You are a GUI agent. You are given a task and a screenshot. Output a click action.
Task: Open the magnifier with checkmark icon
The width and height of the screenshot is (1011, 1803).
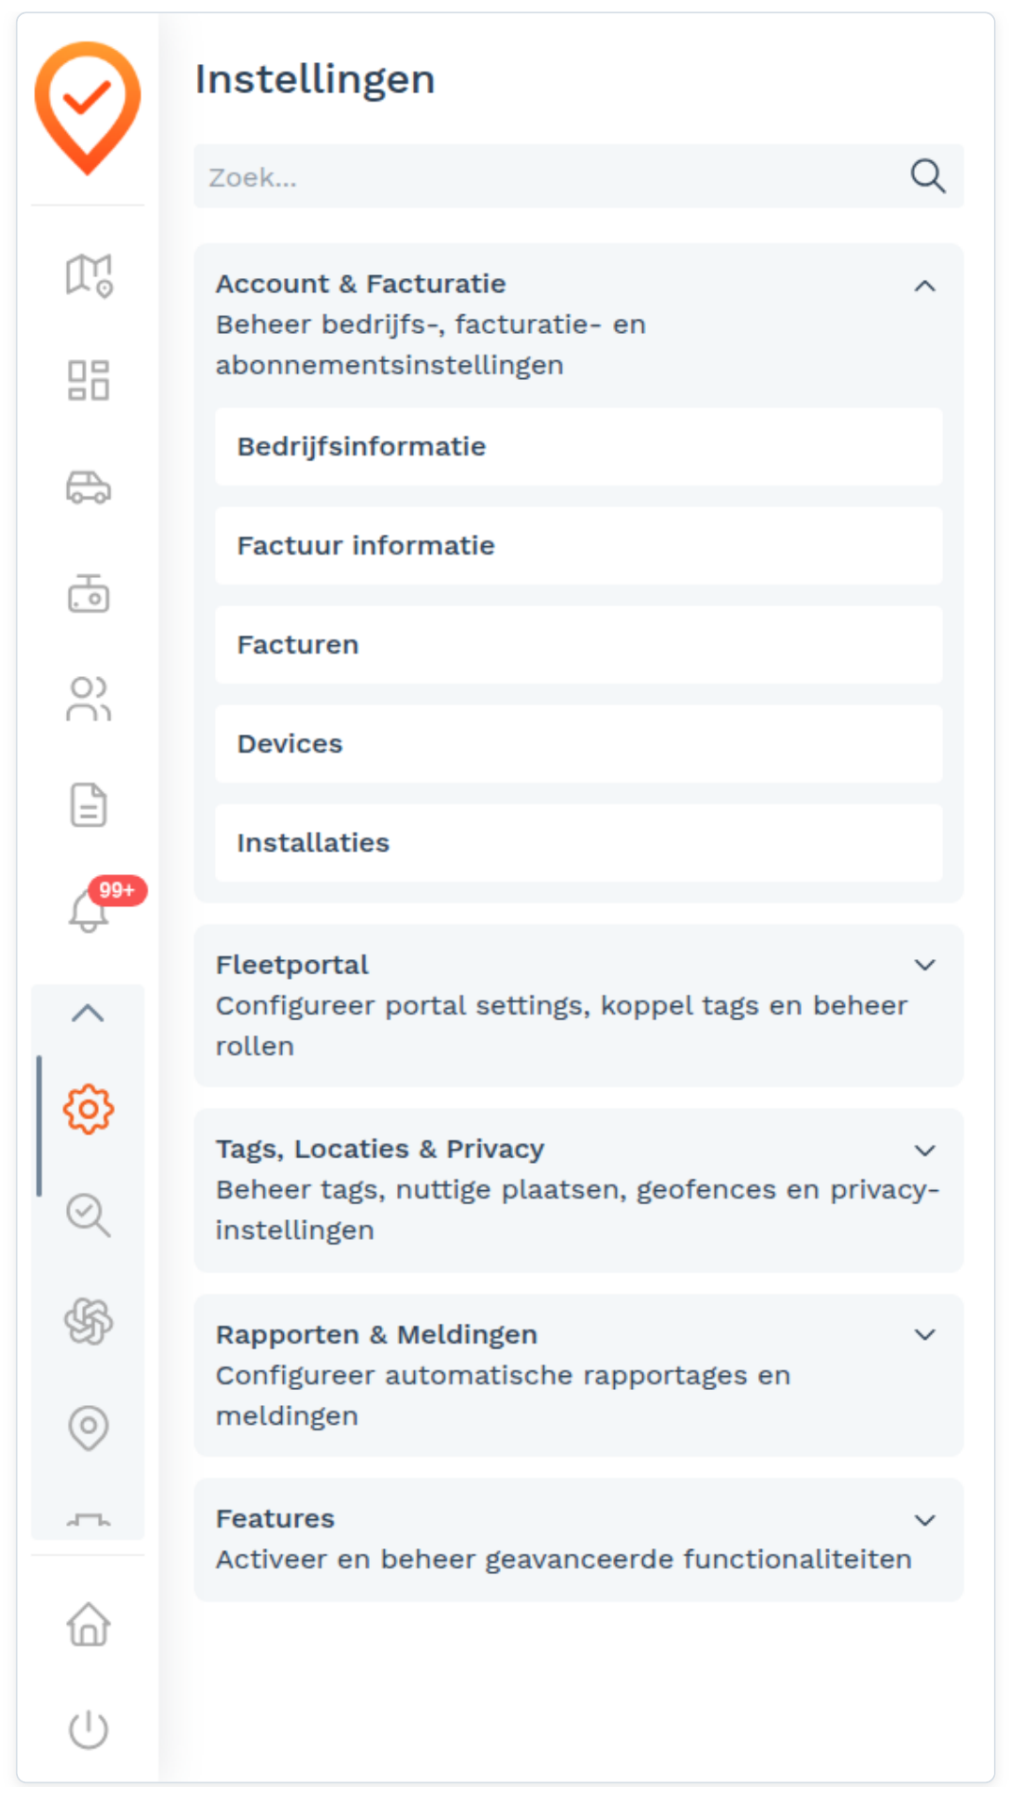[x=89, y=1216]
